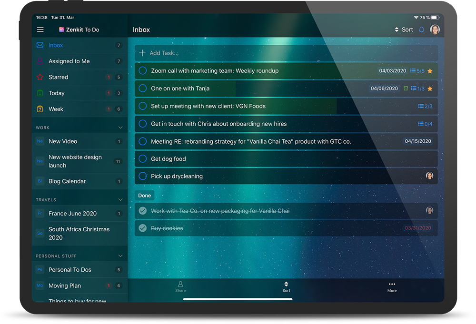Open the Blog Calendar list label

[x=67, y=181]
